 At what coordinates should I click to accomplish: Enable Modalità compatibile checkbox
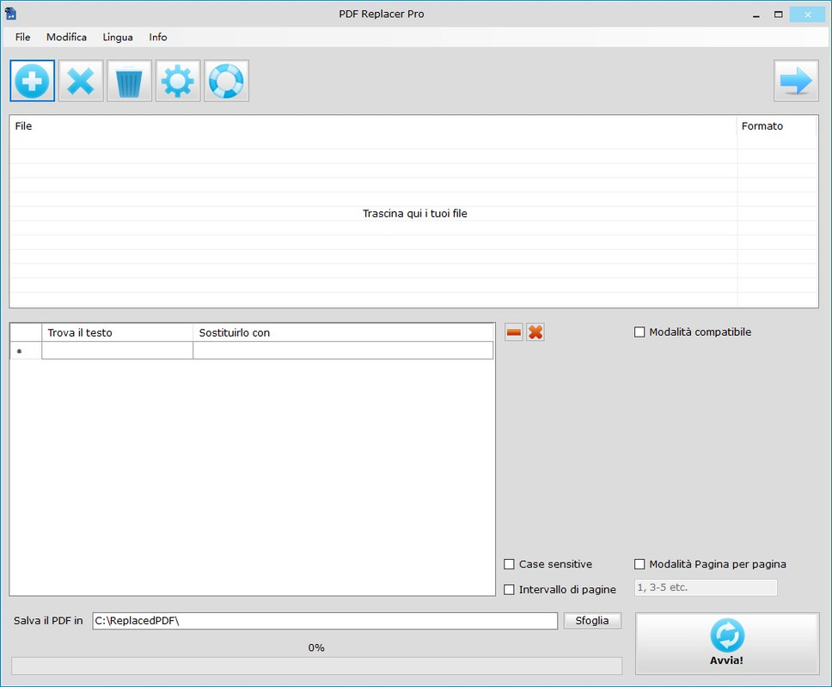tap(639, 332)
